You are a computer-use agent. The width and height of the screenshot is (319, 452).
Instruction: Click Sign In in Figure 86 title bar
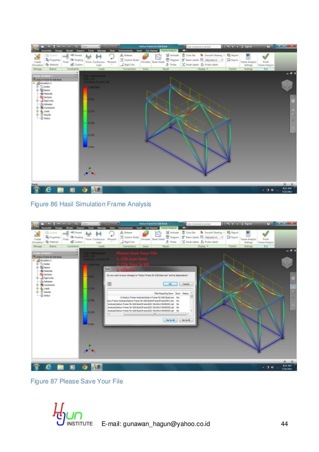[247, 47]
